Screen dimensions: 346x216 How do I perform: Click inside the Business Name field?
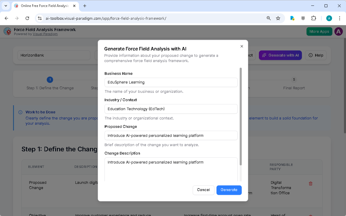click(171, 82)
